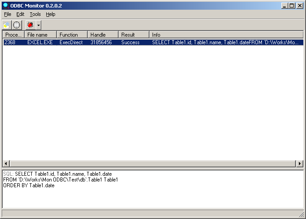The image size is (306, 219).
Task: Sort by the Result column header
Action: coord(134,35)
